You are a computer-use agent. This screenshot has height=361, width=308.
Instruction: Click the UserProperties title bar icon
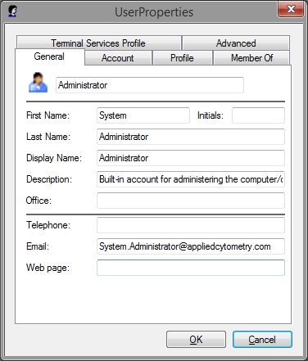pos(12,11)
